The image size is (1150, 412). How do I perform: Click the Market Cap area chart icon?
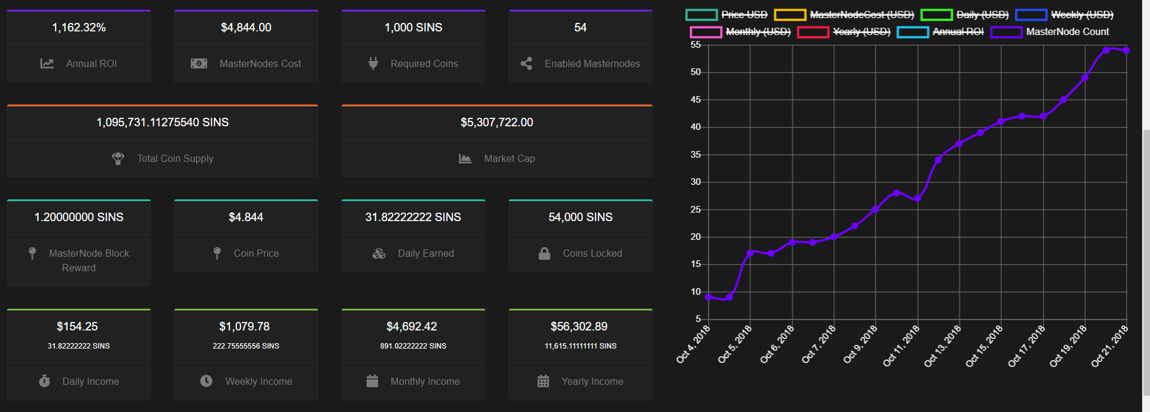tap(465, 158)
